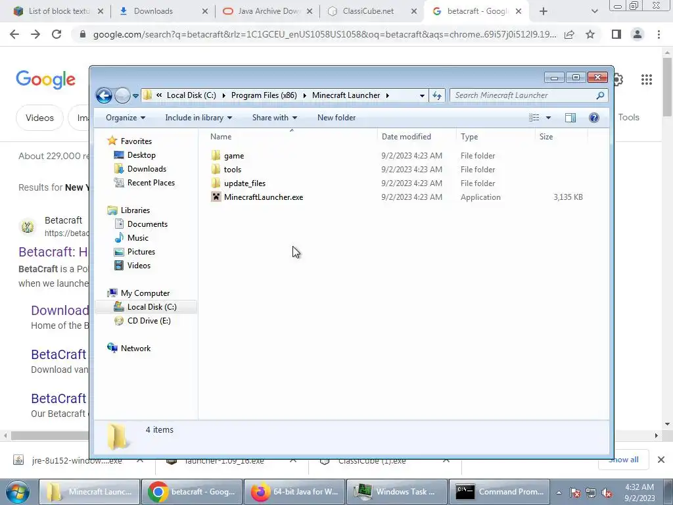Open Pictures library
673x505 pixels.
point(141,252)
